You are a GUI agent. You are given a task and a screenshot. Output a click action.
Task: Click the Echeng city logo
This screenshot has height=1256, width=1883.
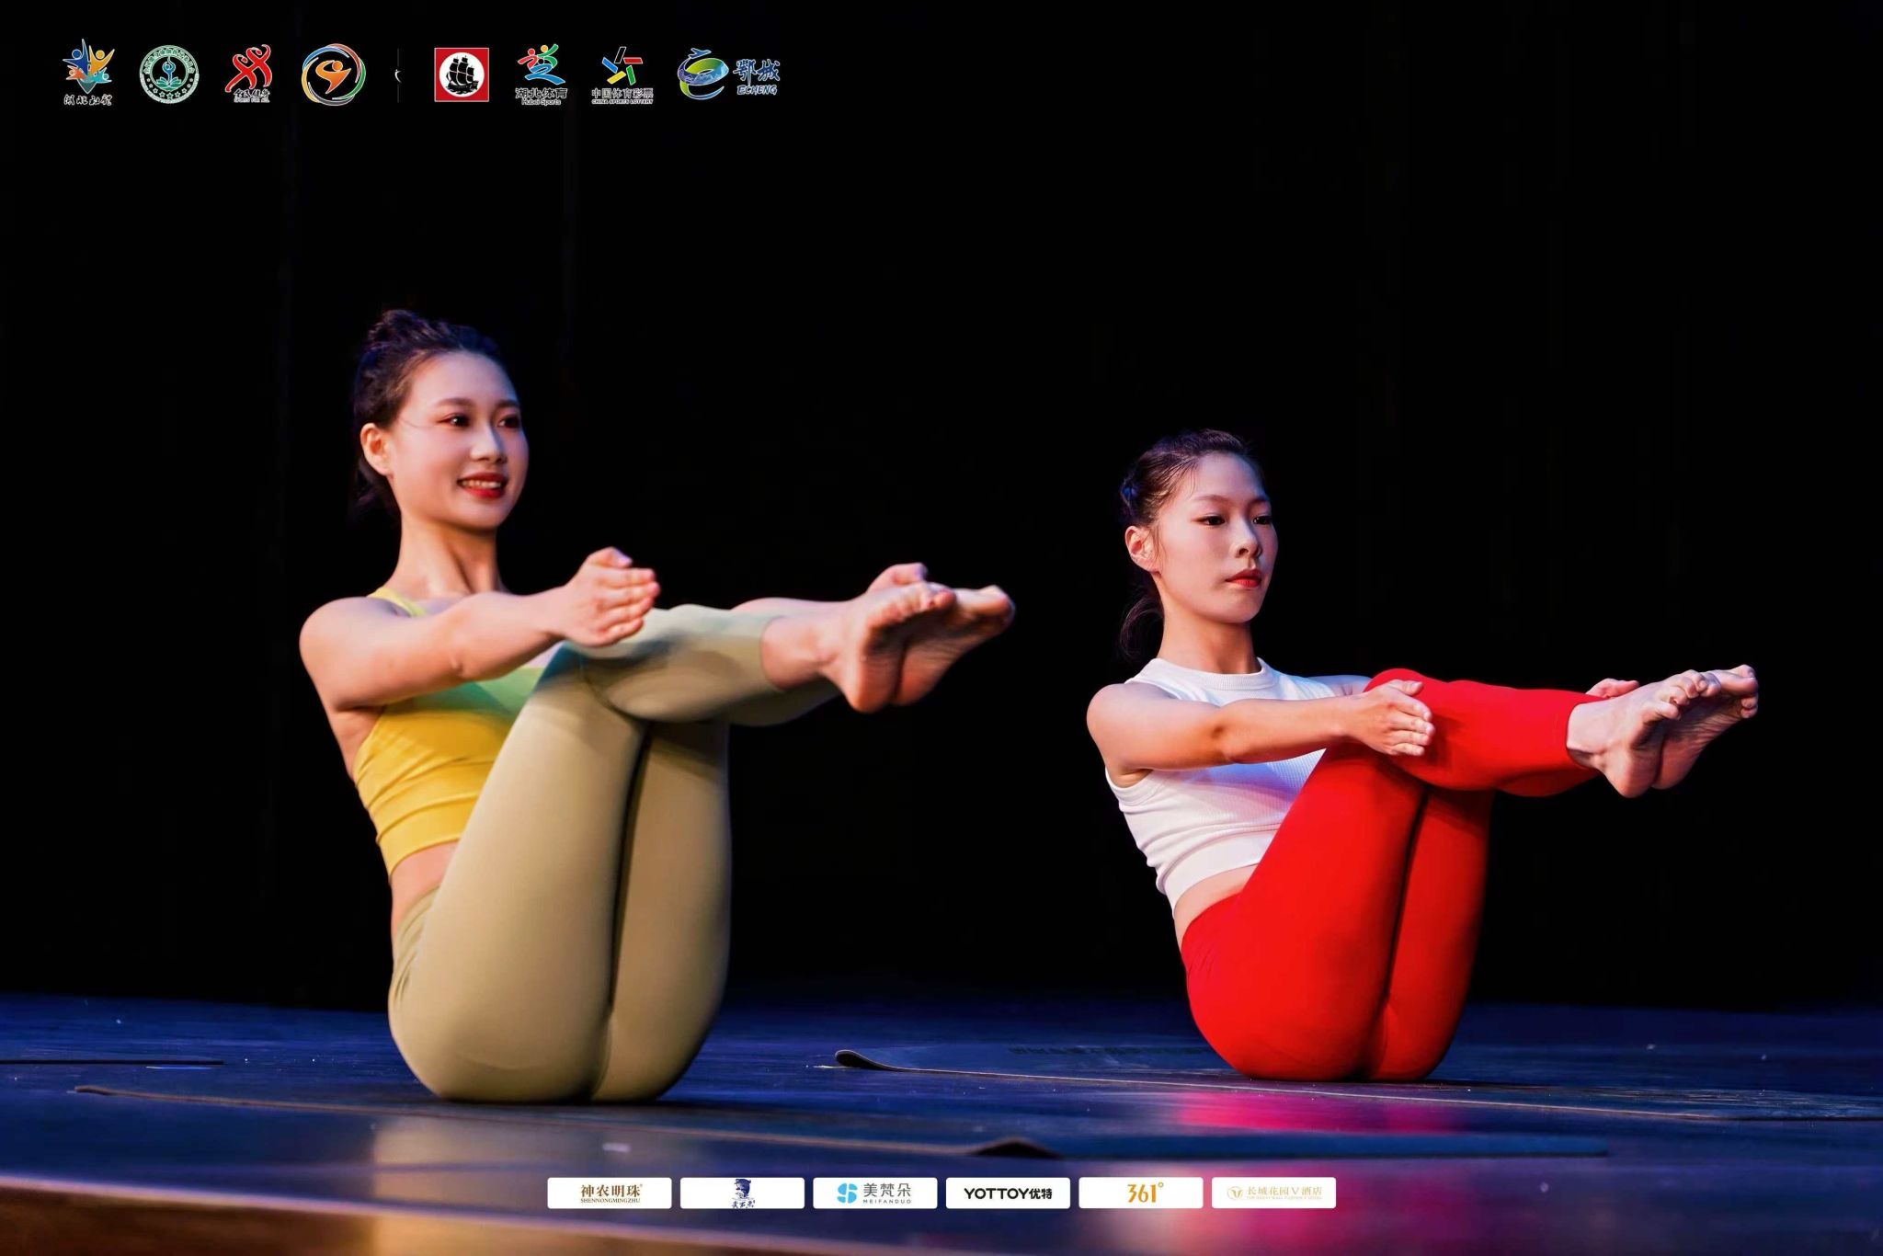click(728, 74)
